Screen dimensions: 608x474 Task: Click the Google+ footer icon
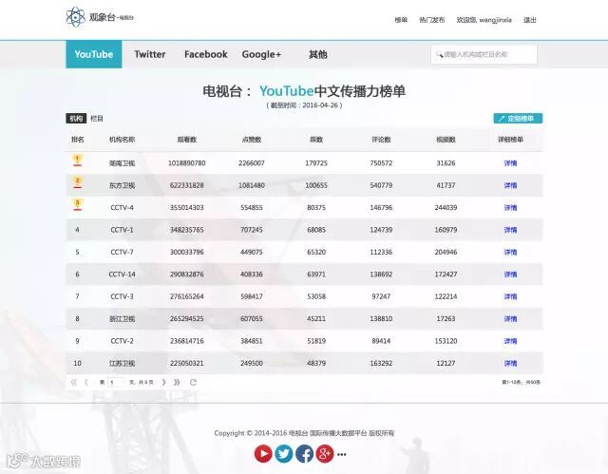click(325, 453)
